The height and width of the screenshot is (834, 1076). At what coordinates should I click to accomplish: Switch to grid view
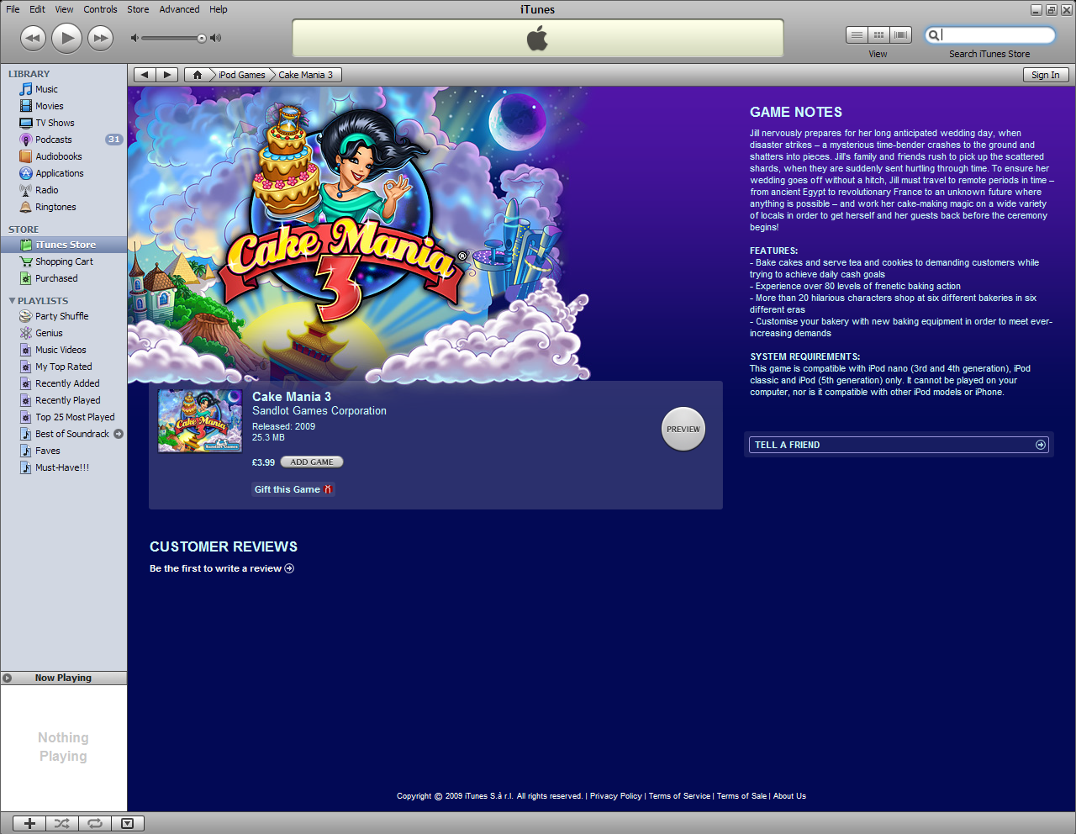coord(878,34)
